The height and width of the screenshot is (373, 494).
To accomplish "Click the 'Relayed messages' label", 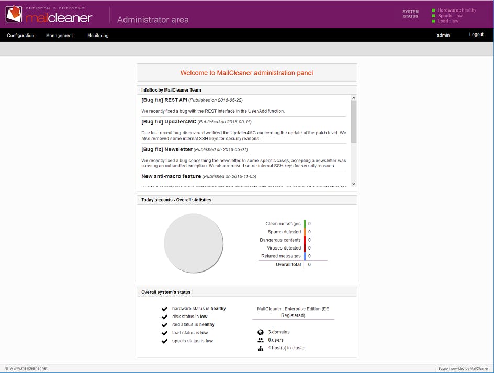I will [x=280, y=256].
